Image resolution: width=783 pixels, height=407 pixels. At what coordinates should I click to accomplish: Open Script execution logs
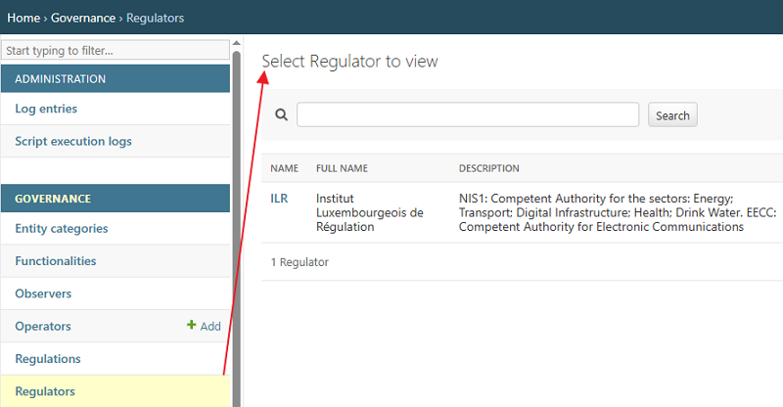point(73,141)
